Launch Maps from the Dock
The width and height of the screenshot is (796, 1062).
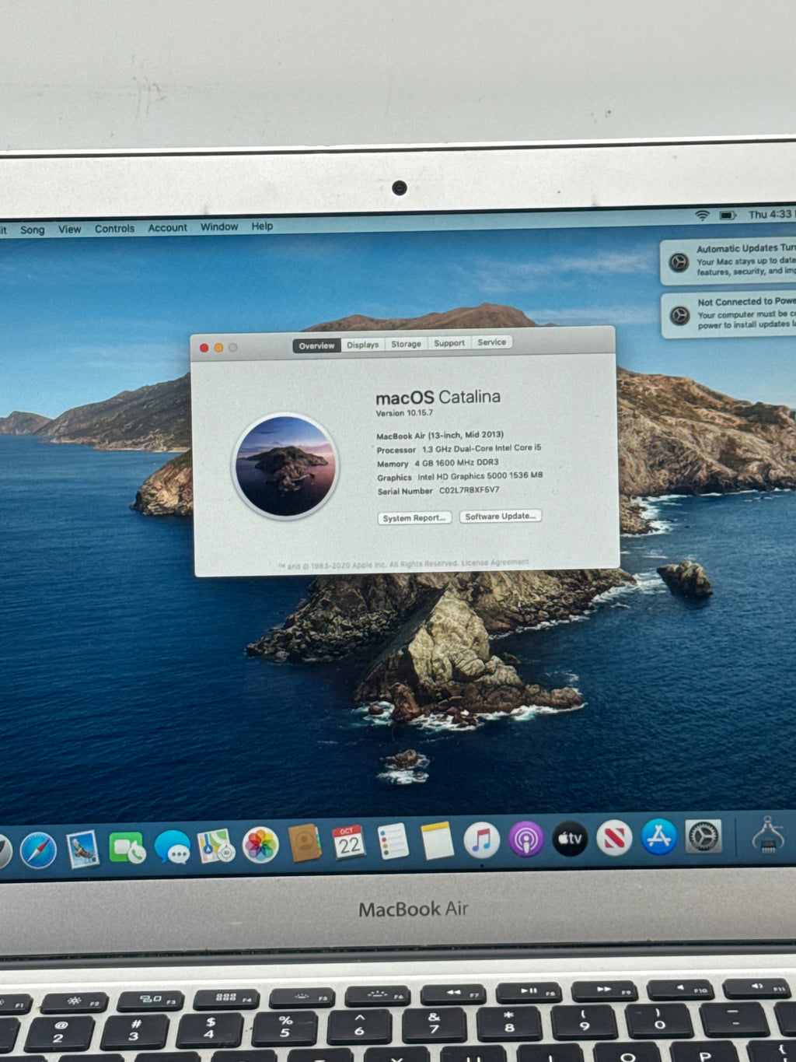tap(216, 846)
